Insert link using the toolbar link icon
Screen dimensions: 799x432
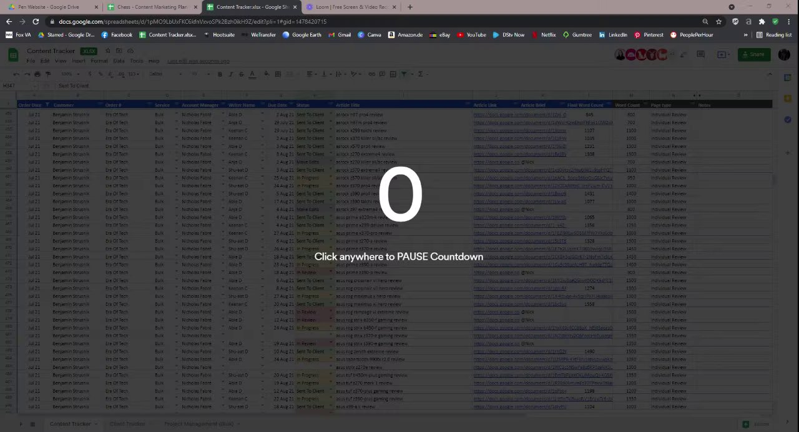pos(372,74)
